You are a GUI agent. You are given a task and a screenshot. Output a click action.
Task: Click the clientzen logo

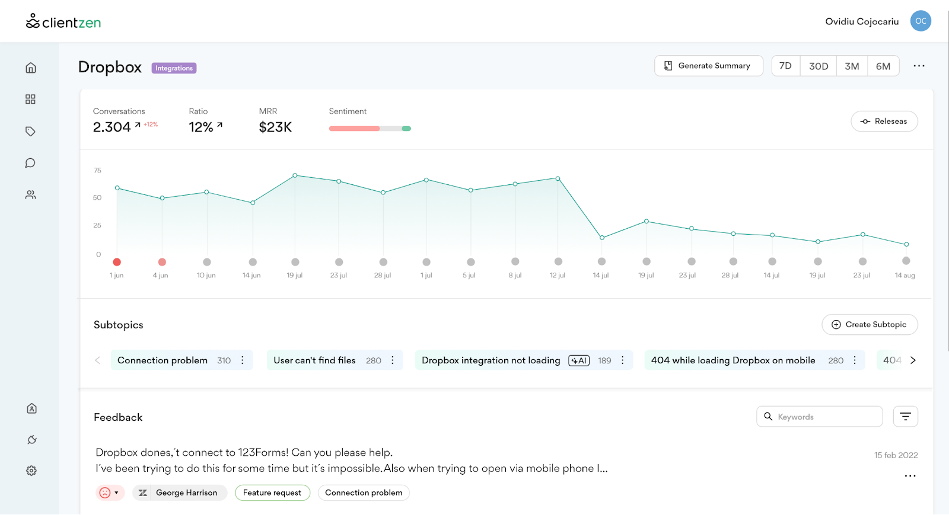(x=63, y=22)
